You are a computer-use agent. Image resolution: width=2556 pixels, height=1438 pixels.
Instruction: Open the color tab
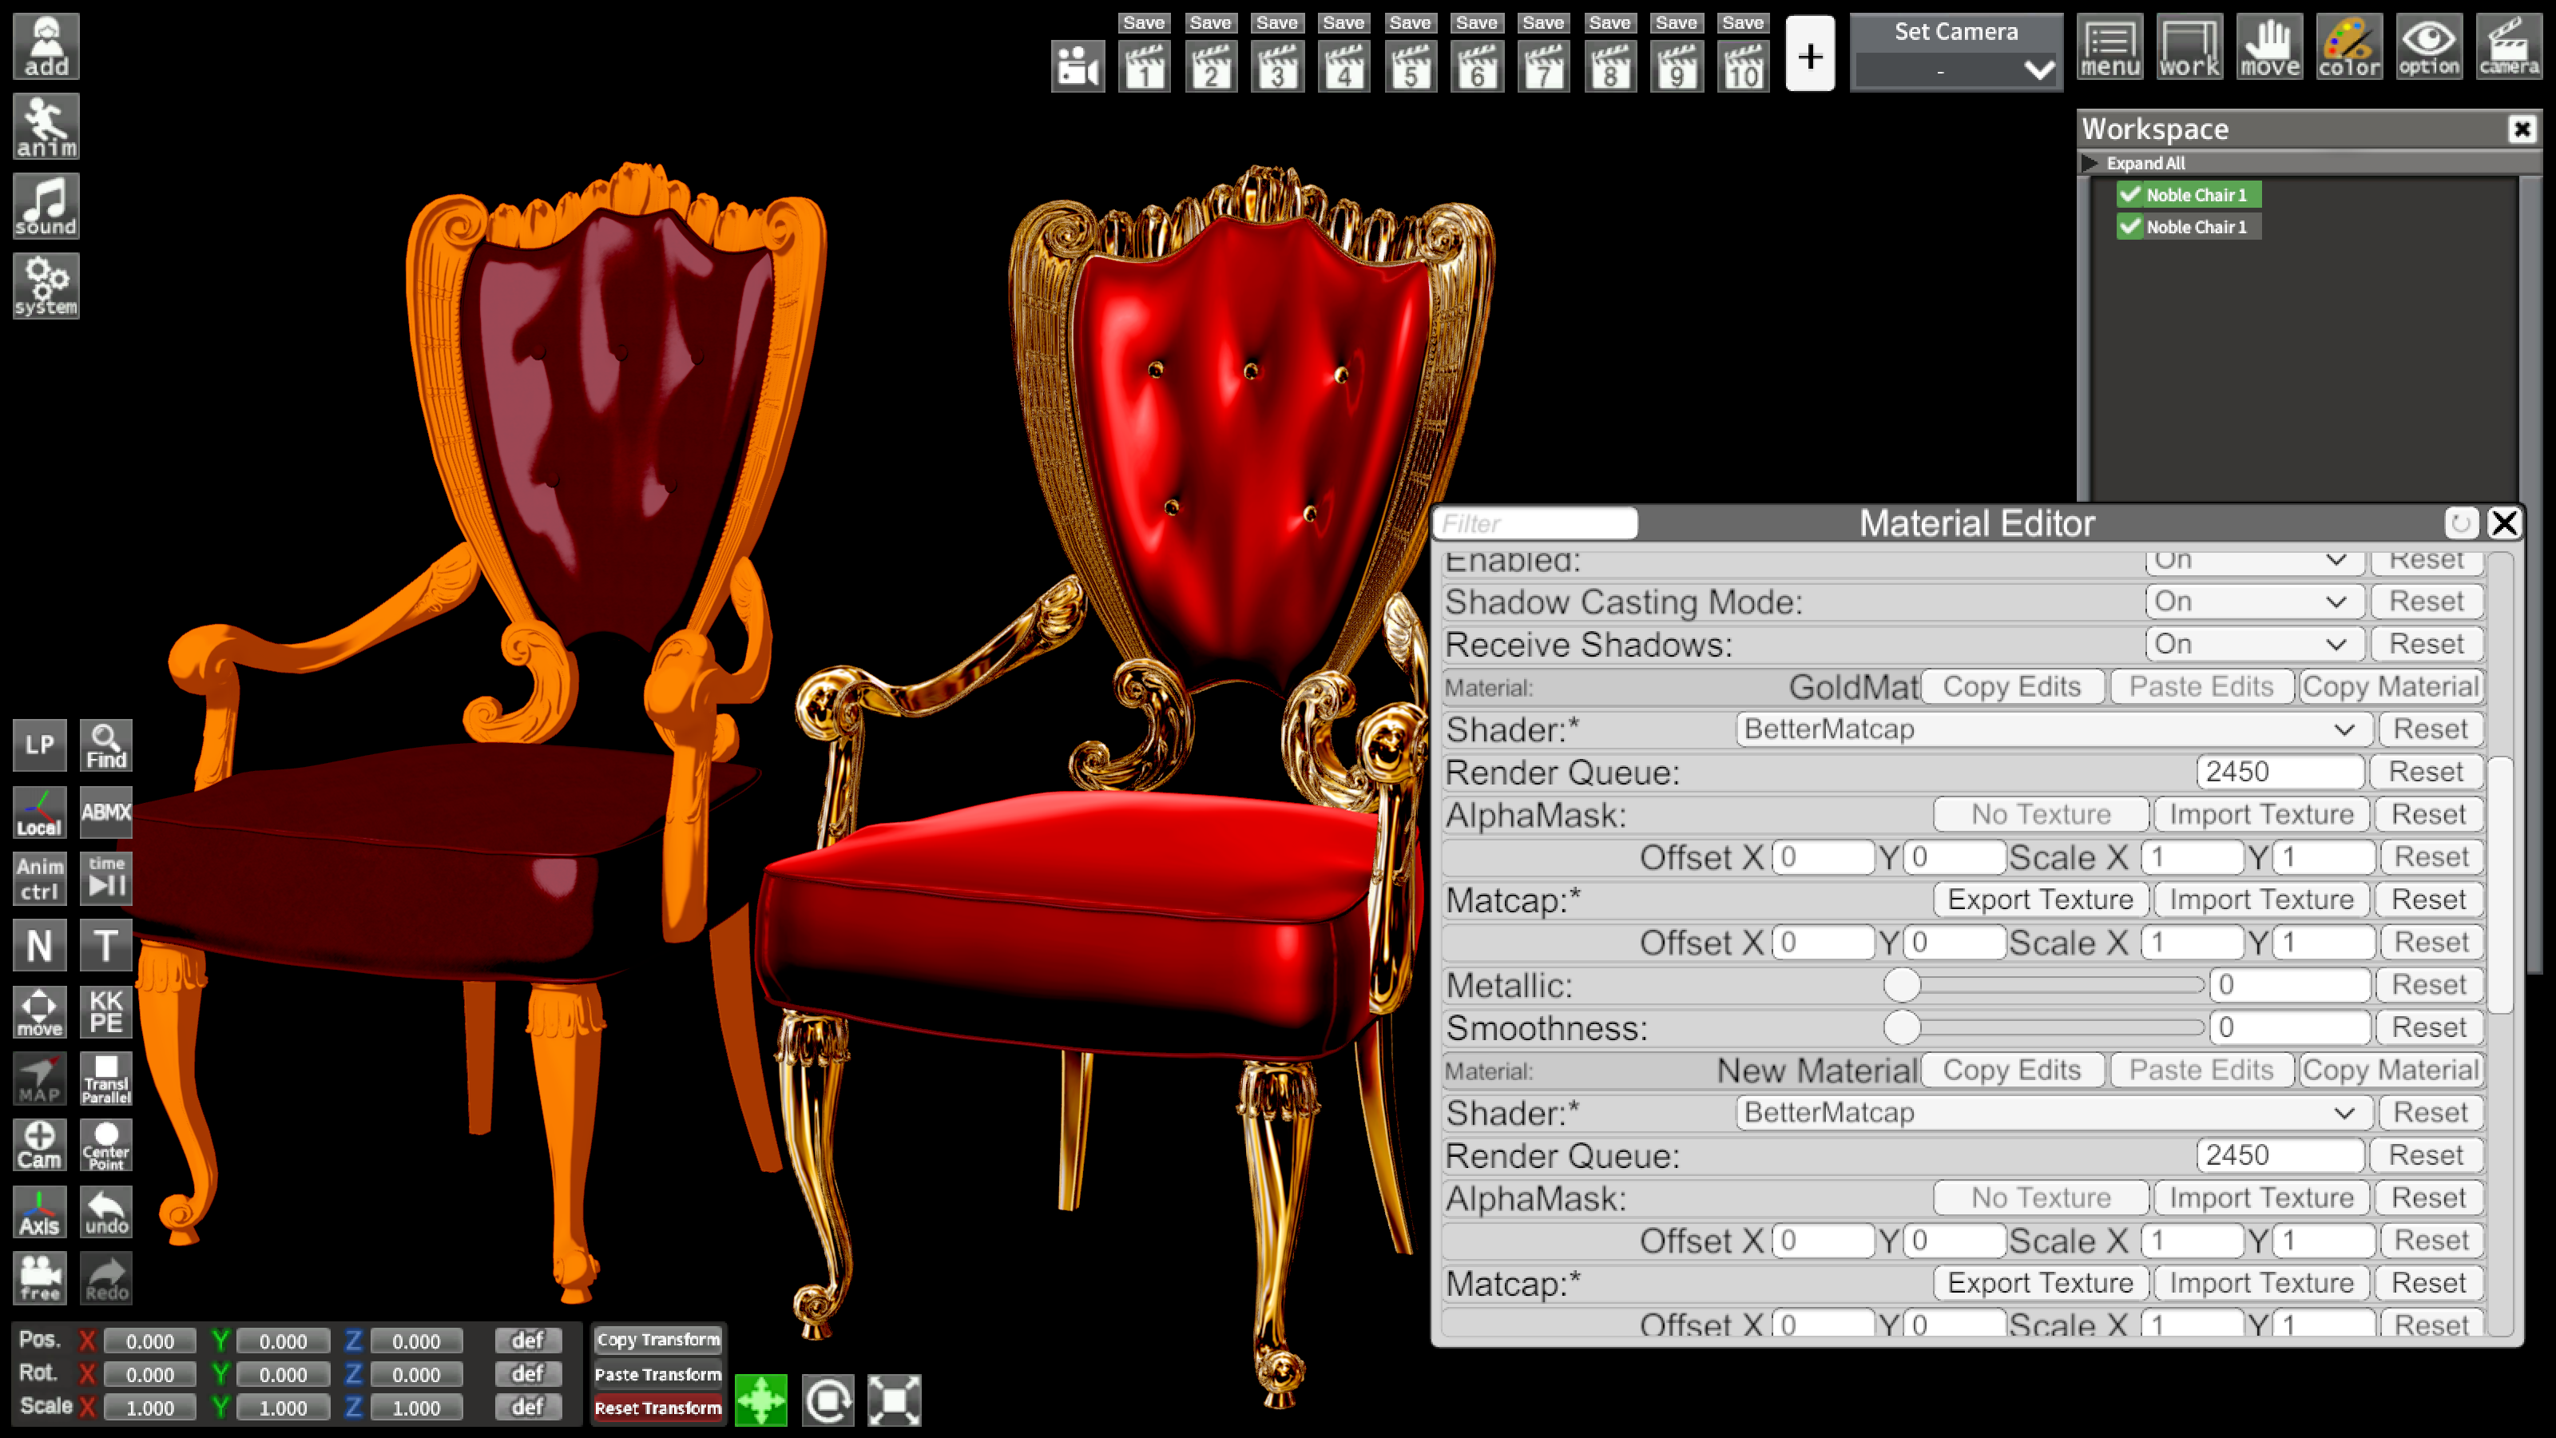coord(2350,46)
